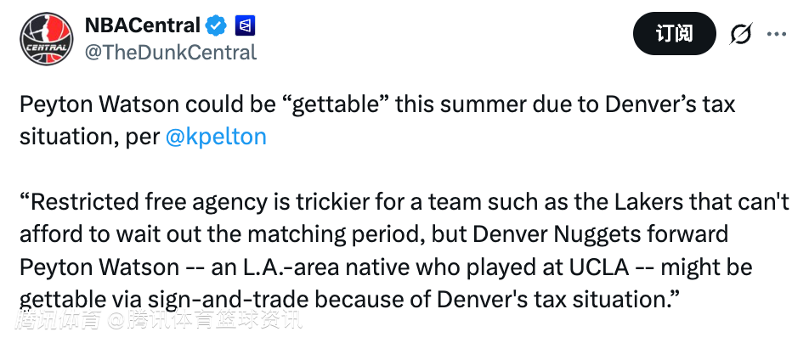Click the NBACentral profile avatar
This screenshot has height=343, width=809.
(x=45, y=38)
